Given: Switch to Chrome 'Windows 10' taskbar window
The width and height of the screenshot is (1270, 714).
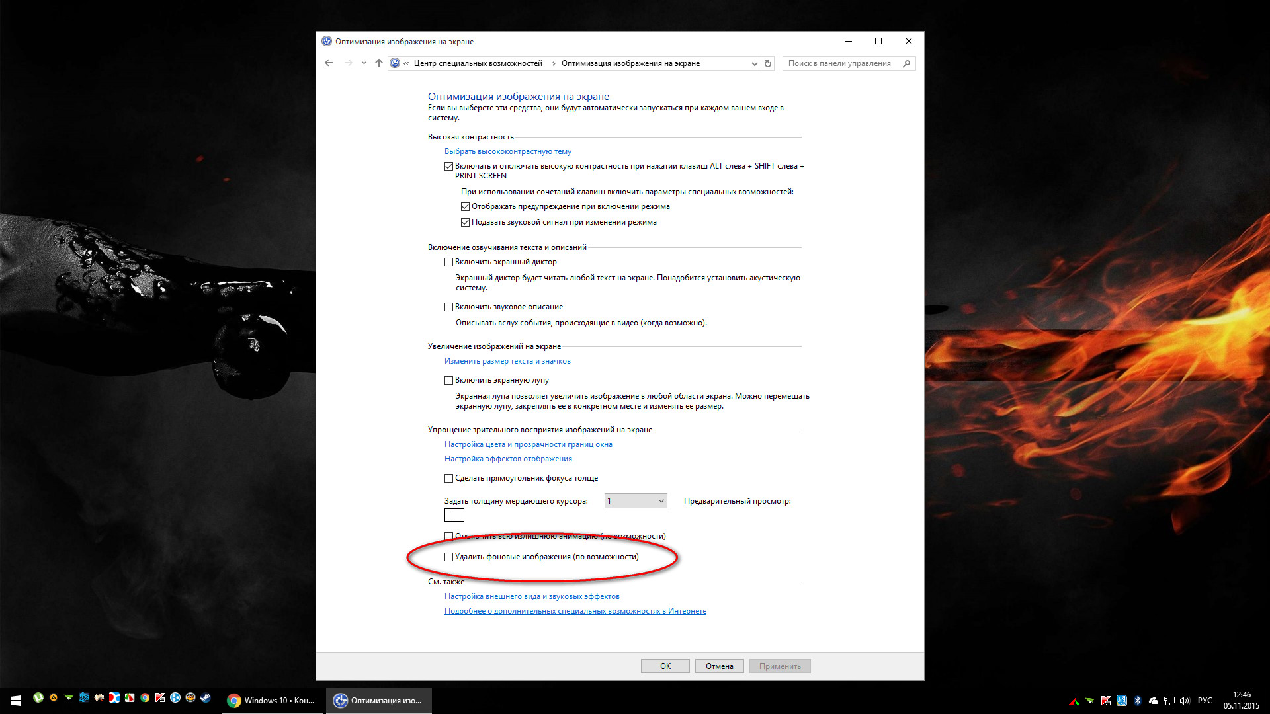Looking at the screenshot, I should pyautogui.click(x=271, y=701).
